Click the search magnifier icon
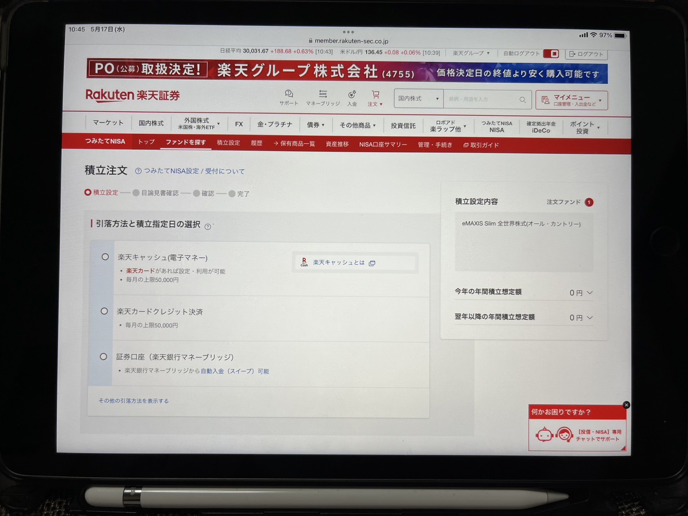688x516 pixels. [522, 100]
